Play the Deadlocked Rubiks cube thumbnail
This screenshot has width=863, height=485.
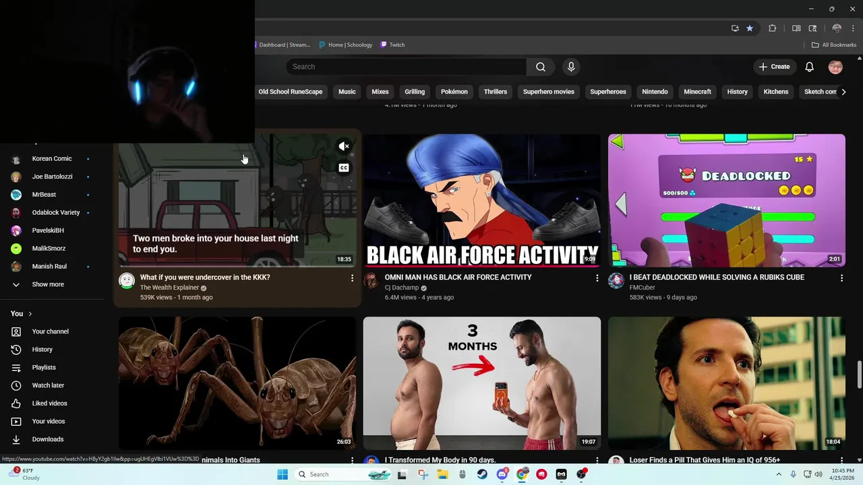727,200
